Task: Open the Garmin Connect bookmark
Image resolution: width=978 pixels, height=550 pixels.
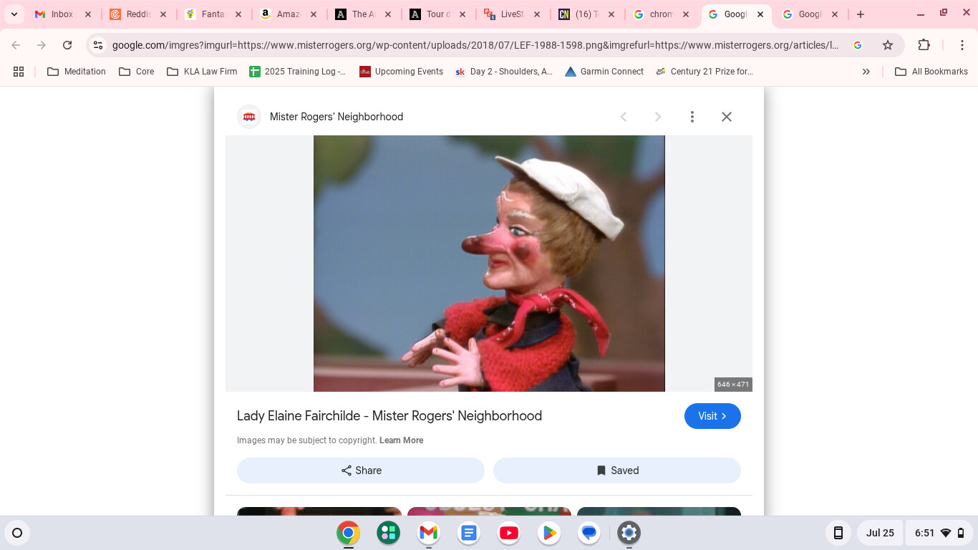Action: point(604,72)
